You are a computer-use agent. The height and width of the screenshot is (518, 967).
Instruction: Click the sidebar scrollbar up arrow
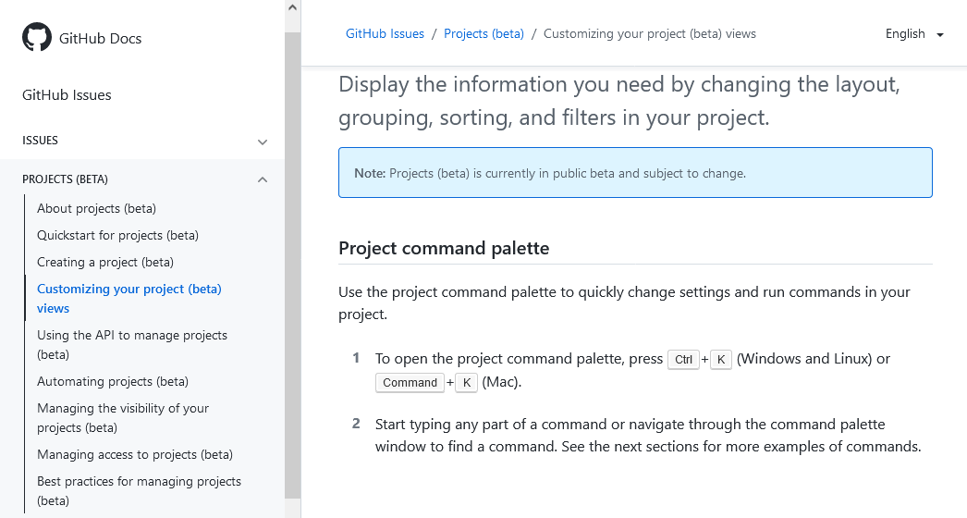[293, 8]
